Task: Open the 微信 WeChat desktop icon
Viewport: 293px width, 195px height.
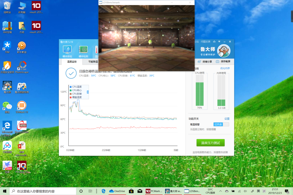Action: click(x=7, y=107)
